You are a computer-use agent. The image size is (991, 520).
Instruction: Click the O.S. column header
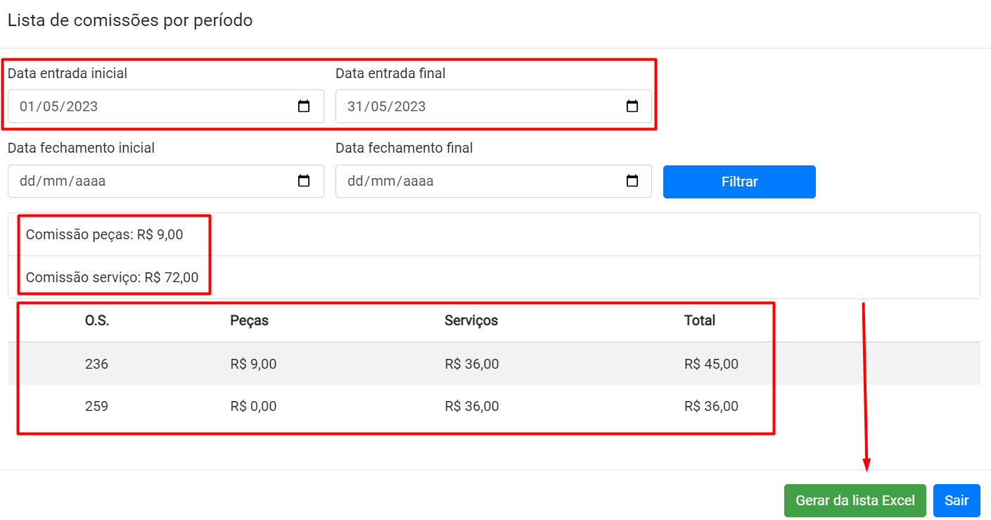point(97,321)
